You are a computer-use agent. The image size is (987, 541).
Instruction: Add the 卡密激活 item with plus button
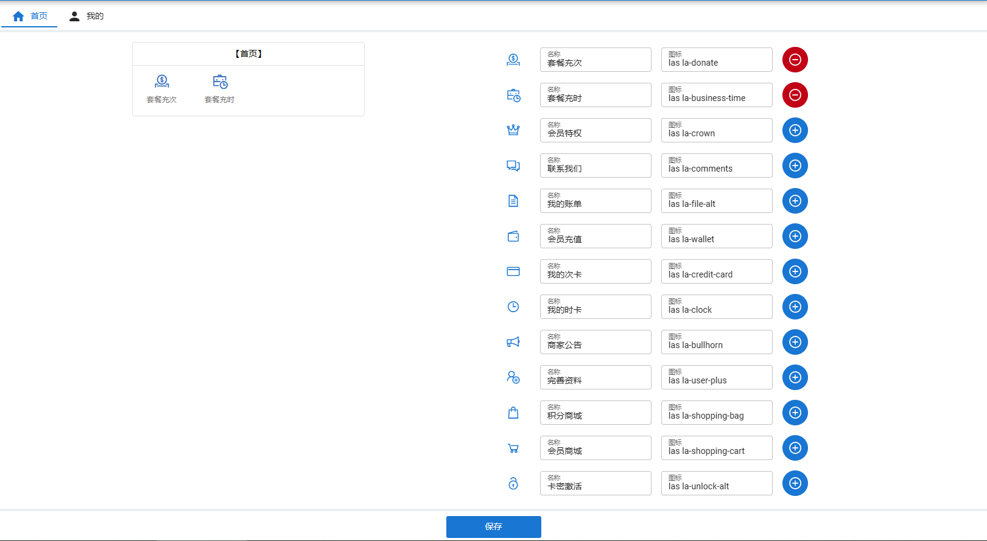pos(795,483)
